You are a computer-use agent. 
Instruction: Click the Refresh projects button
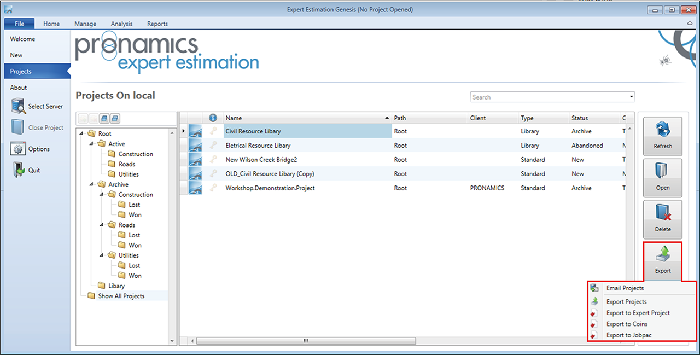pos(662,136)
